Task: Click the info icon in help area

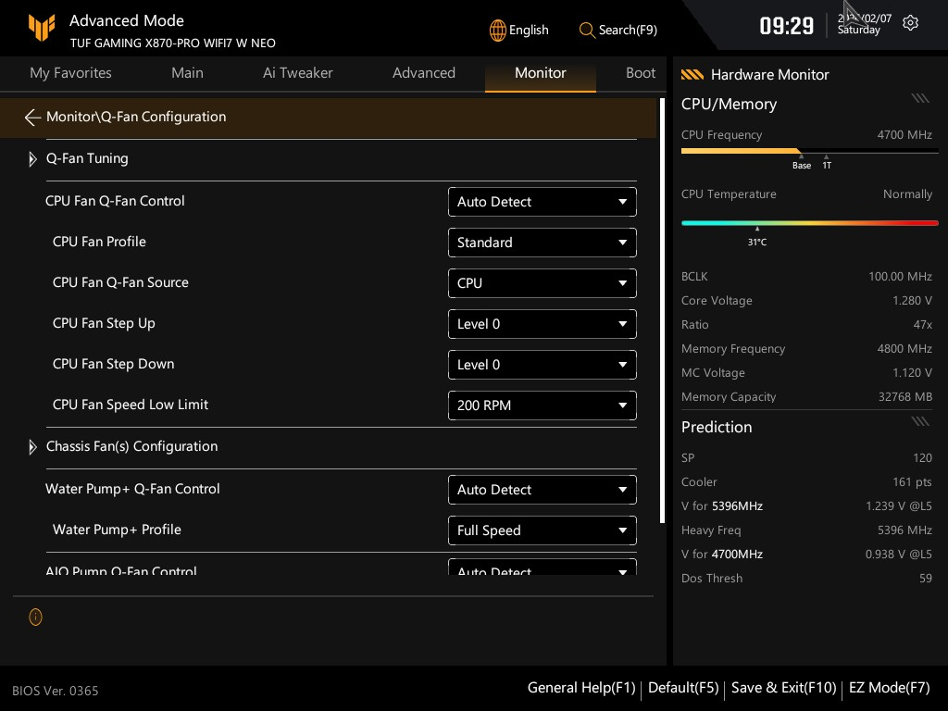Action: pos(35,617)
